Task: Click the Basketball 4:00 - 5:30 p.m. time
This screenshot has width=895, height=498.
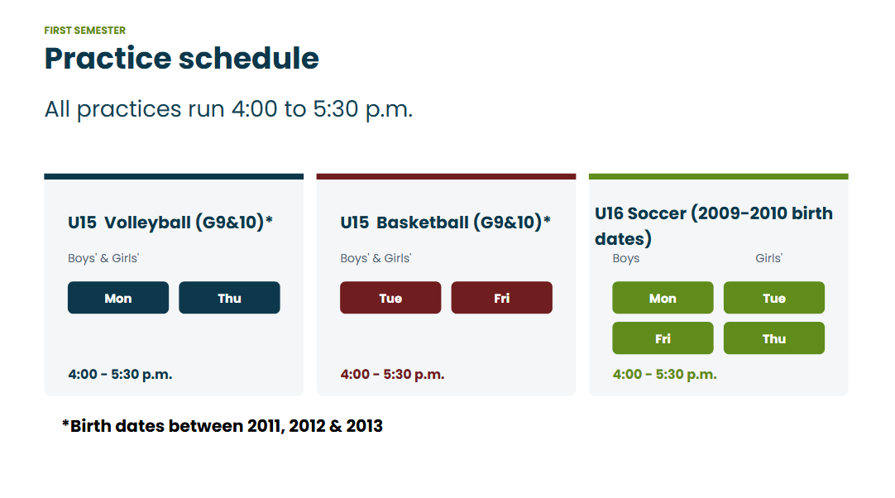Action: pyautogui.click(x=392, y=375)
